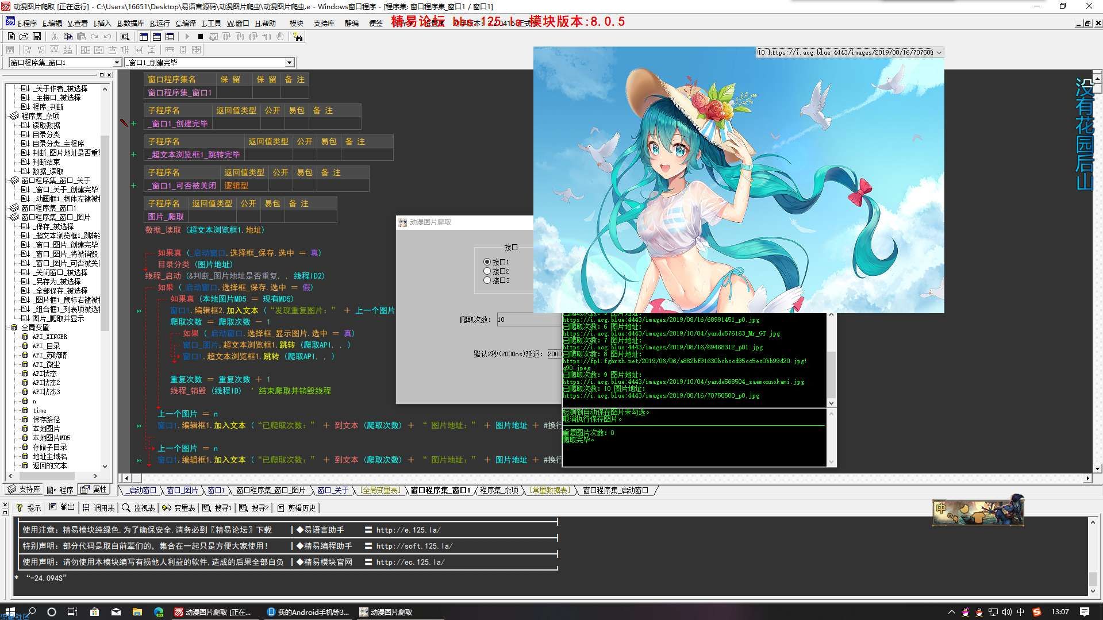This screenshot has height=620, width=1103.
Task: Click the Cut scissors toolbar icon
Action: click(55, 36)
